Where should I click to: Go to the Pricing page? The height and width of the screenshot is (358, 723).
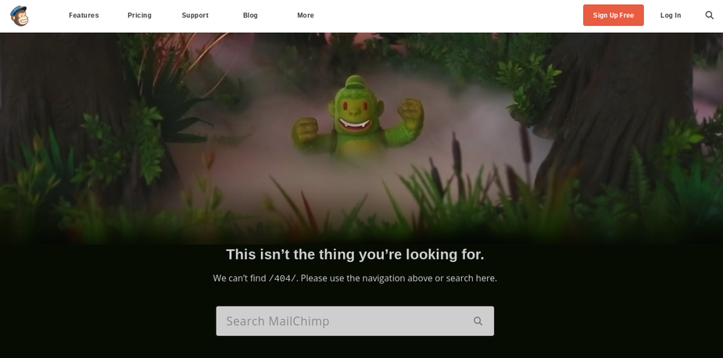139,15
